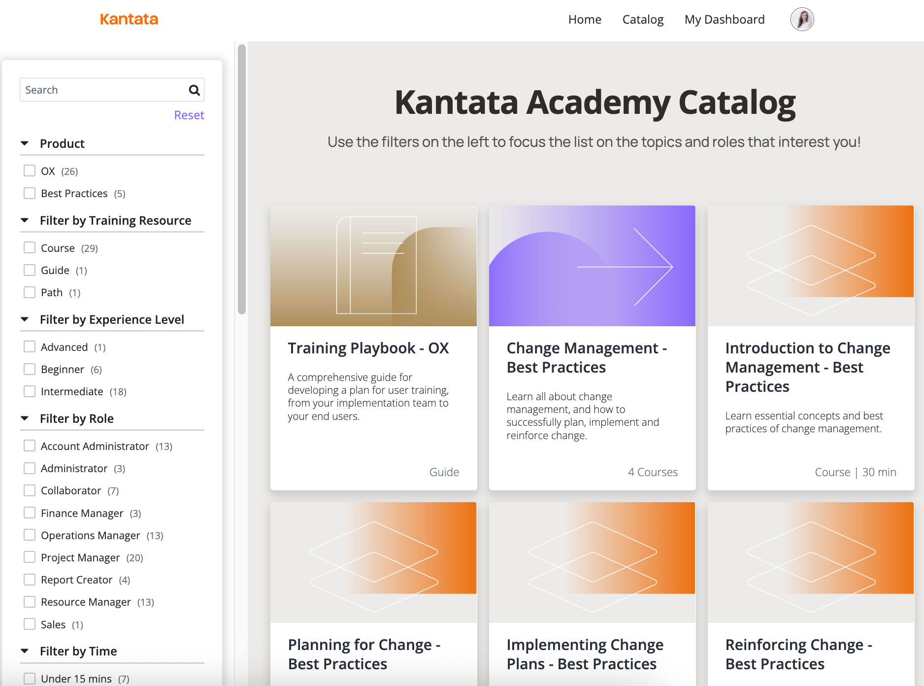
Task: Tick the Administrator (3) role checkbox
Action: point(30,468)
